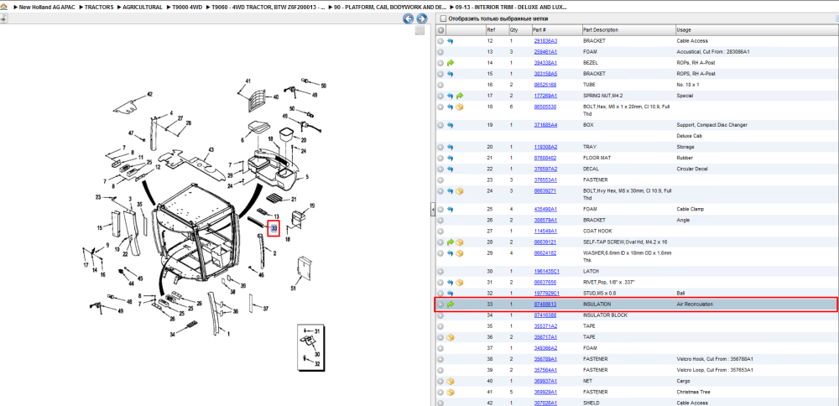The image size is (839, 406).
Task: Click package box icon on ref 36 TAPE row
Action: [x=450, y=337]
